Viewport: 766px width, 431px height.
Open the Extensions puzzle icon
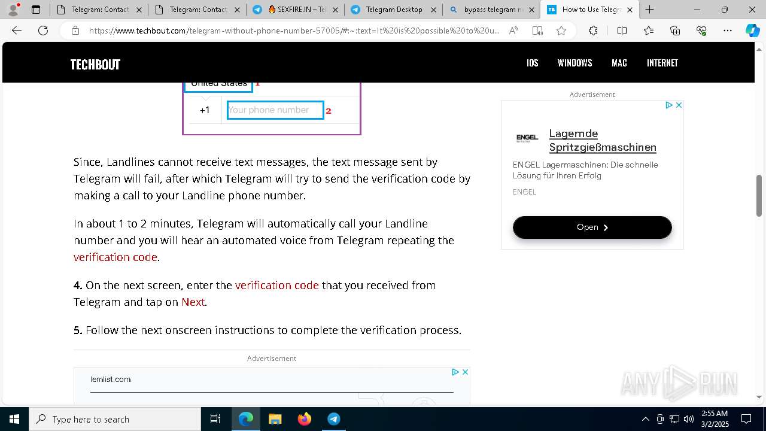point(593,31)
